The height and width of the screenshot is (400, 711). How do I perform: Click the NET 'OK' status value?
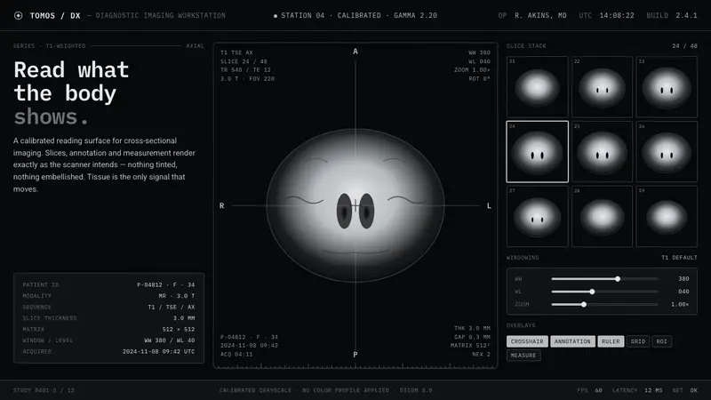click(x=694, y=390)
